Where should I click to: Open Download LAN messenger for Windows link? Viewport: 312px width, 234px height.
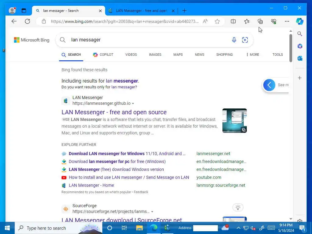(127, 154)
